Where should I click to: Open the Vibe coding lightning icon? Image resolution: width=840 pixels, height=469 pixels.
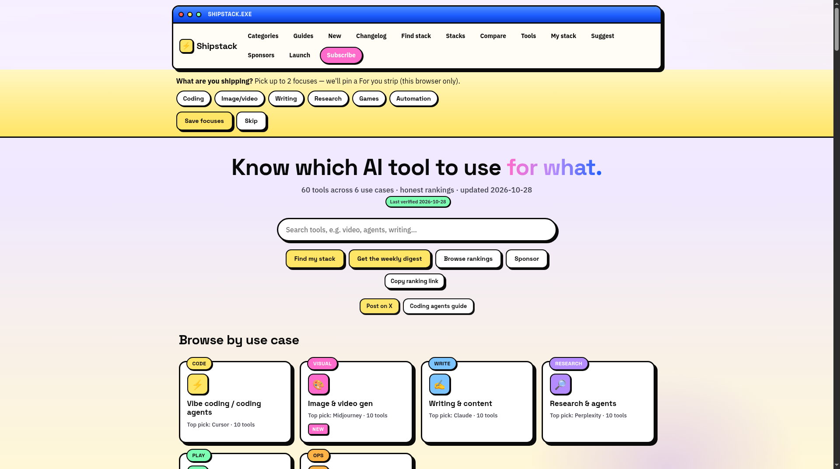[x=197, y=385]
